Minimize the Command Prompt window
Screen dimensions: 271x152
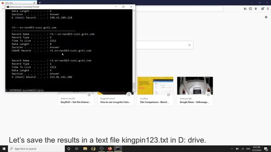pos(116,7)
